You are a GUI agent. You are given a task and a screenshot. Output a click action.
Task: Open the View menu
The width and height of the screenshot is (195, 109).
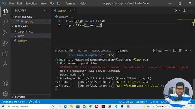(43, 3)
